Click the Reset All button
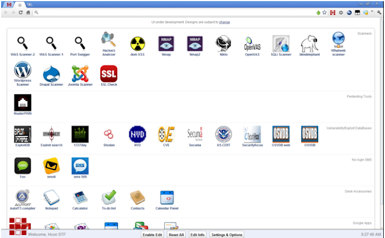The height and width of the screenshot is (238, 385). pyautogui.click(x=176, y=234)
